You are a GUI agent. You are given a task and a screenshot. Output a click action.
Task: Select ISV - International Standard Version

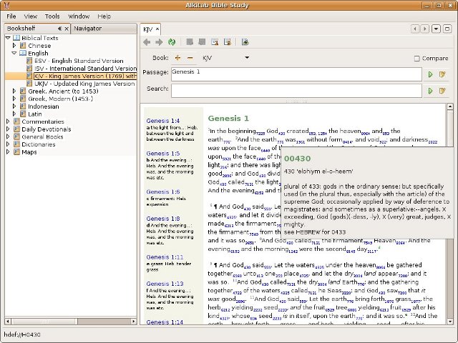coord(86,69)
